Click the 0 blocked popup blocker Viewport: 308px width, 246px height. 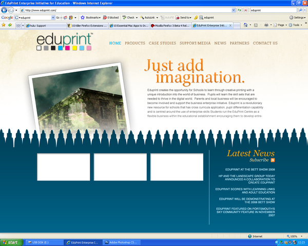[x=111, y=17]
